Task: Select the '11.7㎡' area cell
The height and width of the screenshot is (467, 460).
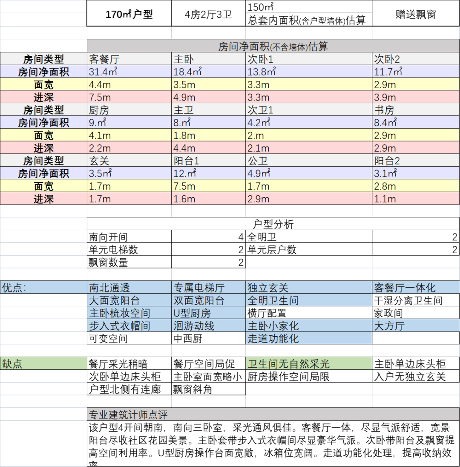Action: [416, 72]
